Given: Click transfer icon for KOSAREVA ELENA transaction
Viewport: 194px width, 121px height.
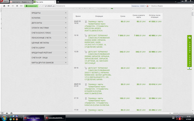Looking at the screenshot, I should [x=86, y=84].
